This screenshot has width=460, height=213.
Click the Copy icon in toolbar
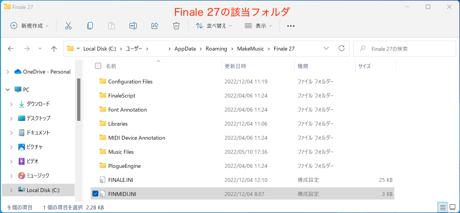90,26
